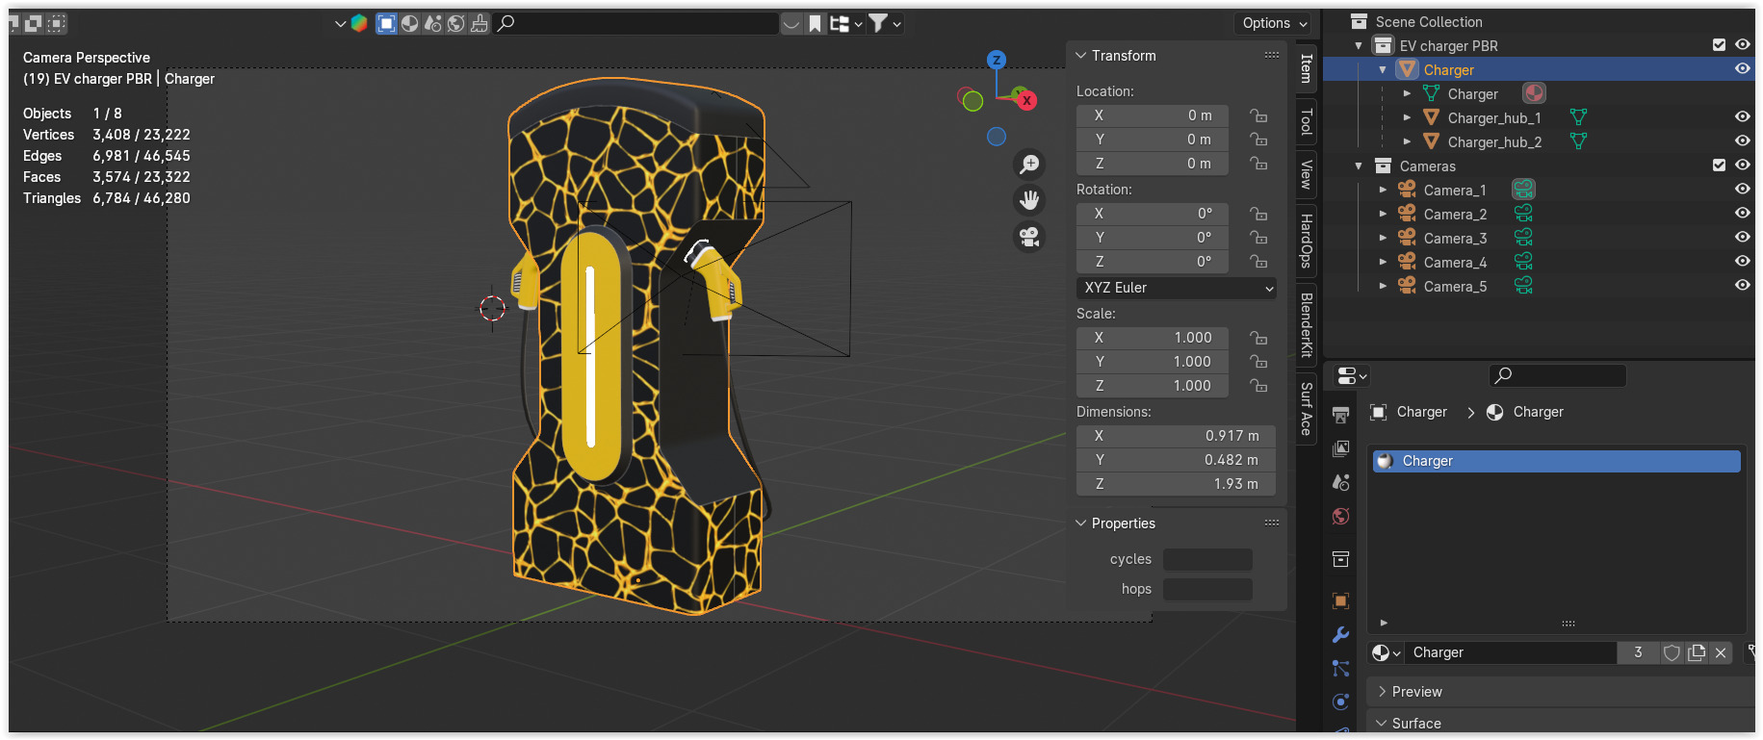Open the Particles properties tab

(x=1340, y=669)
